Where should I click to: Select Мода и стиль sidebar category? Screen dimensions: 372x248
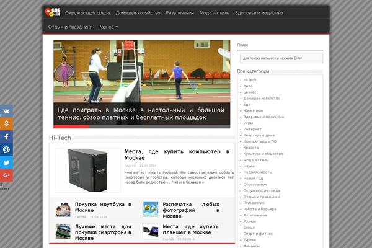pyautogui.click(x=255, y=160)
